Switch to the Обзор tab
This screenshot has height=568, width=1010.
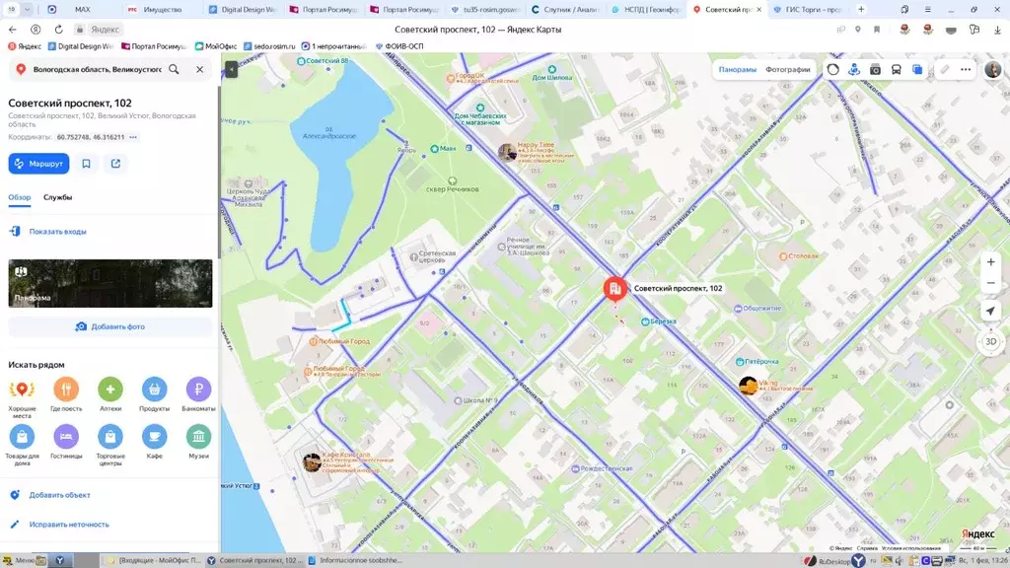(20, 197)
